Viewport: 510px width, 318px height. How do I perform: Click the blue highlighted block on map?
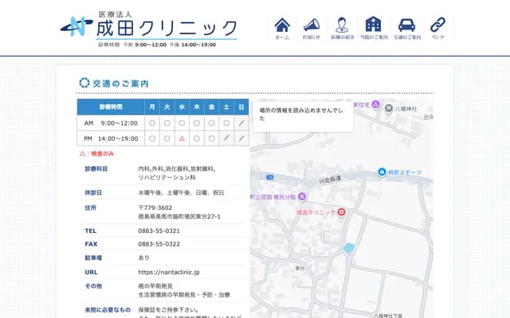348,249
